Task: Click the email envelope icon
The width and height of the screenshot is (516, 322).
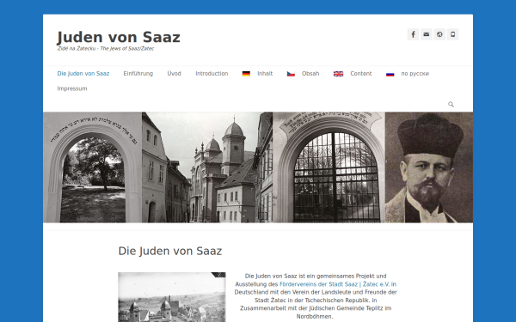Action: [427, 34]
